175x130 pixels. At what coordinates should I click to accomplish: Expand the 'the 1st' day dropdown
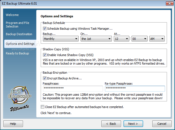(96, 39)
